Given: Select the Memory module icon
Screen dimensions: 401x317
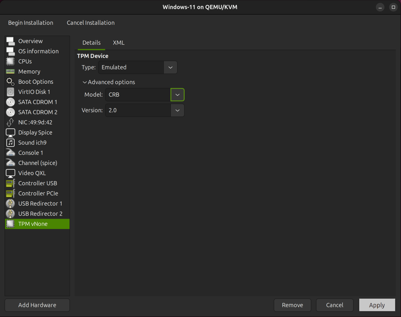Looking at the screenshot, I should 10,71.
